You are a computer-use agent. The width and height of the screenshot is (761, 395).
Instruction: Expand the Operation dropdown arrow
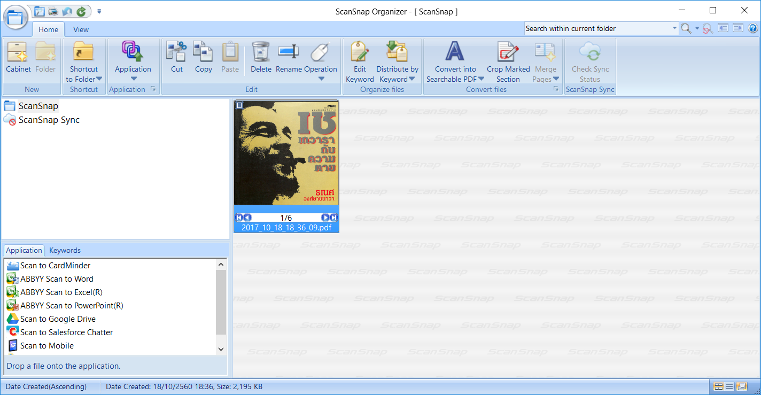coord(321,79)
